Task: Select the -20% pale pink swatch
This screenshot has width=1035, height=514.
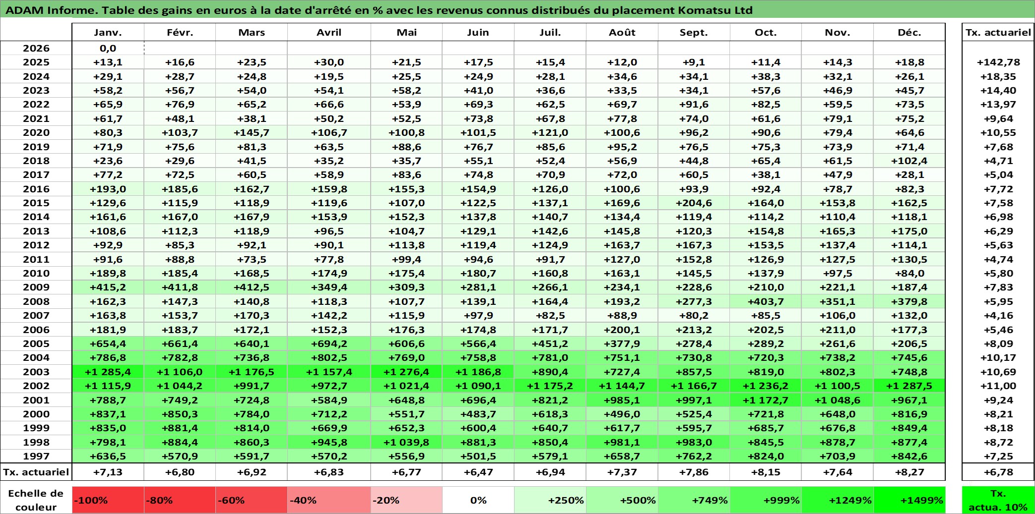Action: click(406, 500)
